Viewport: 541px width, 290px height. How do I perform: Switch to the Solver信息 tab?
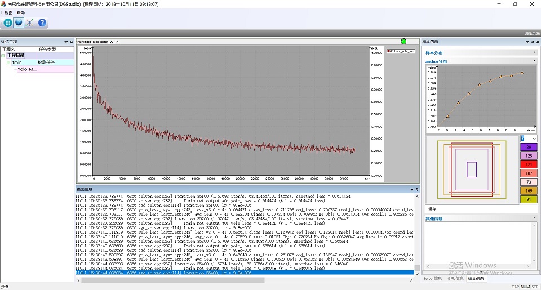[433, 278]
